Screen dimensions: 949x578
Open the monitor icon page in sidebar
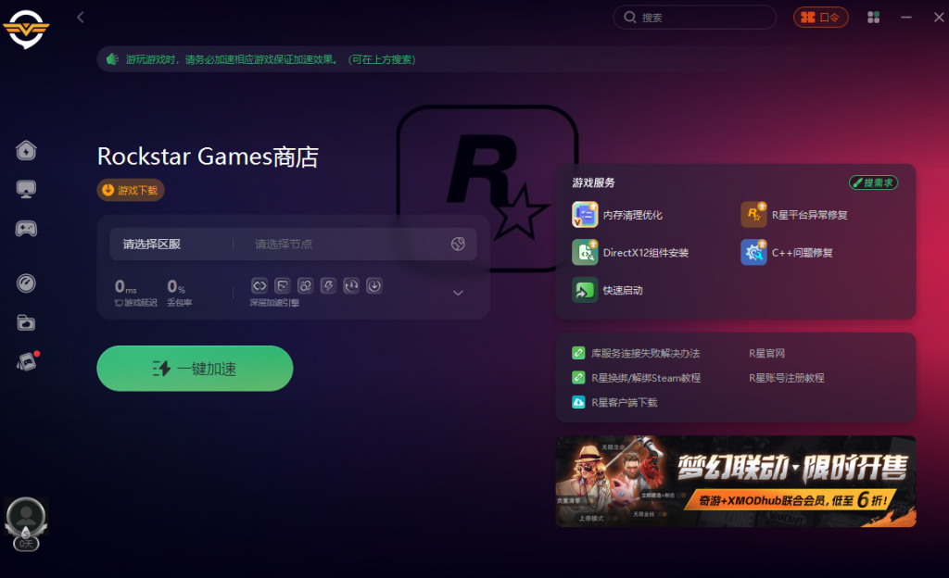pos(26,189)
